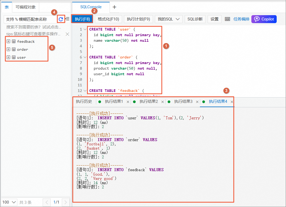286x207 pixels.
Task: Switch to the 表 tab
Action: pyautogui.click(x=7, y=7)
